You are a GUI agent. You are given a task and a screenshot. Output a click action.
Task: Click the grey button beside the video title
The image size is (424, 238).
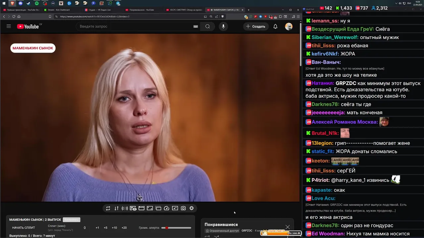(72, 219)
